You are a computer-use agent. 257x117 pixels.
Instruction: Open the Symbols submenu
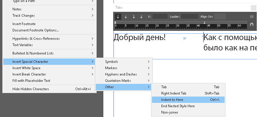pos(124,62)
